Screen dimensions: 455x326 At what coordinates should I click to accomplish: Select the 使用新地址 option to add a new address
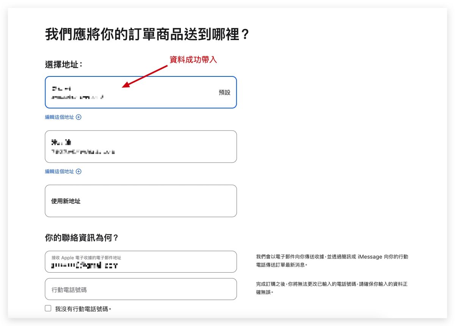(x=141, y=201)
